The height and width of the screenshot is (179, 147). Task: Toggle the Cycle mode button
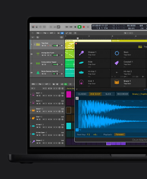[88, 27]
